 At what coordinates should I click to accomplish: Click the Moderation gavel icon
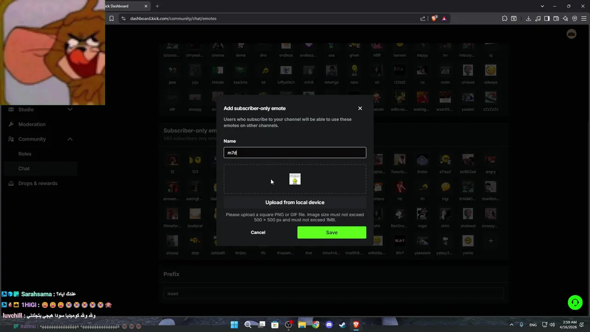pyautogui.click(x=11, y=124)
